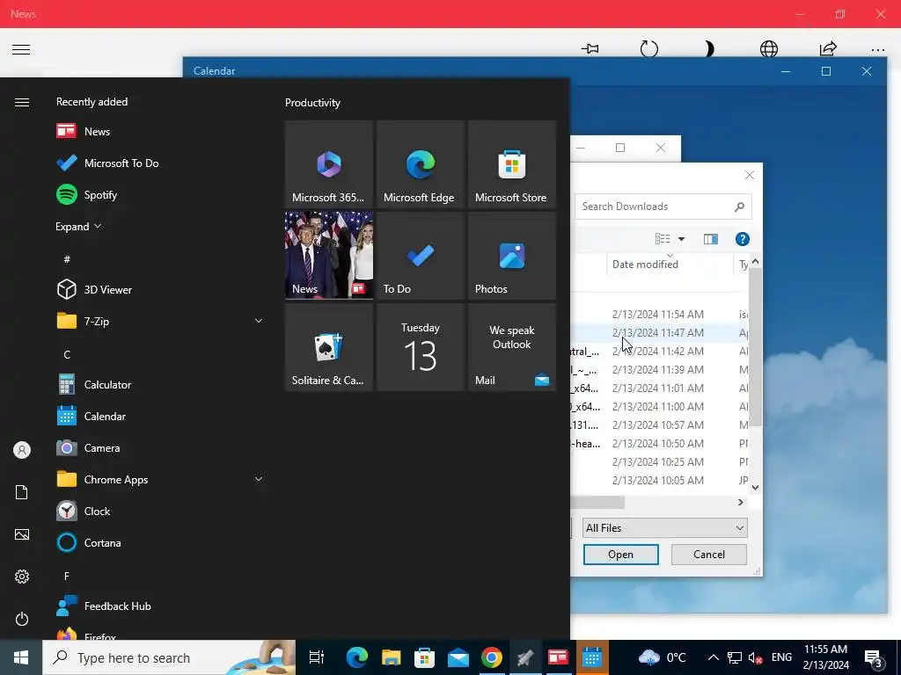This screenshot has height=675, width=901.
Task: Change the file dialog view layout icon
Action: coord(663,239)
